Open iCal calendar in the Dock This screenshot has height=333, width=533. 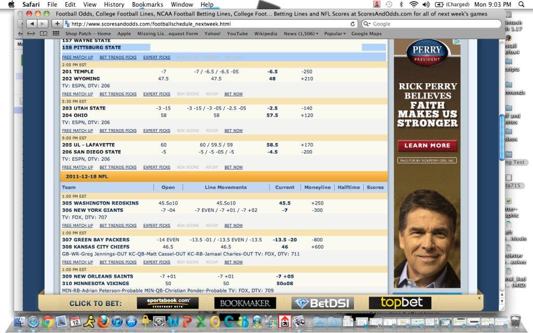tap(75, 321)
